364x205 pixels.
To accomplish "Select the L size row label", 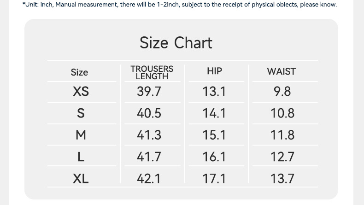I will pyautogui.click(x=81, y=157).
